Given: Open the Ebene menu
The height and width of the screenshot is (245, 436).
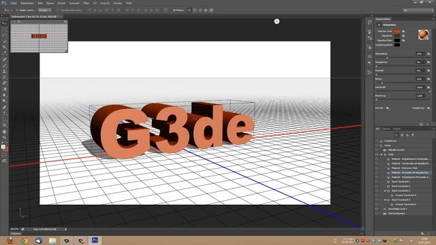Looking at the screenshot, I should (50, 3).
